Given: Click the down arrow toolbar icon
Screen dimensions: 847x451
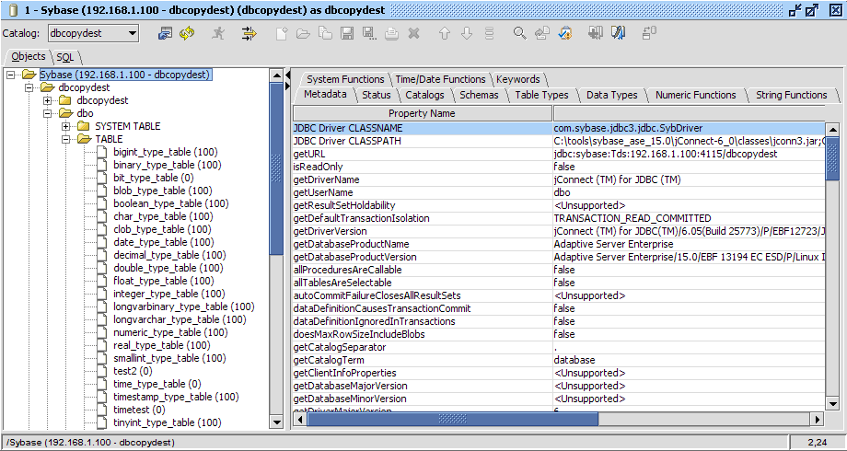Looking at the screenshot, I should tap(467, 33).
